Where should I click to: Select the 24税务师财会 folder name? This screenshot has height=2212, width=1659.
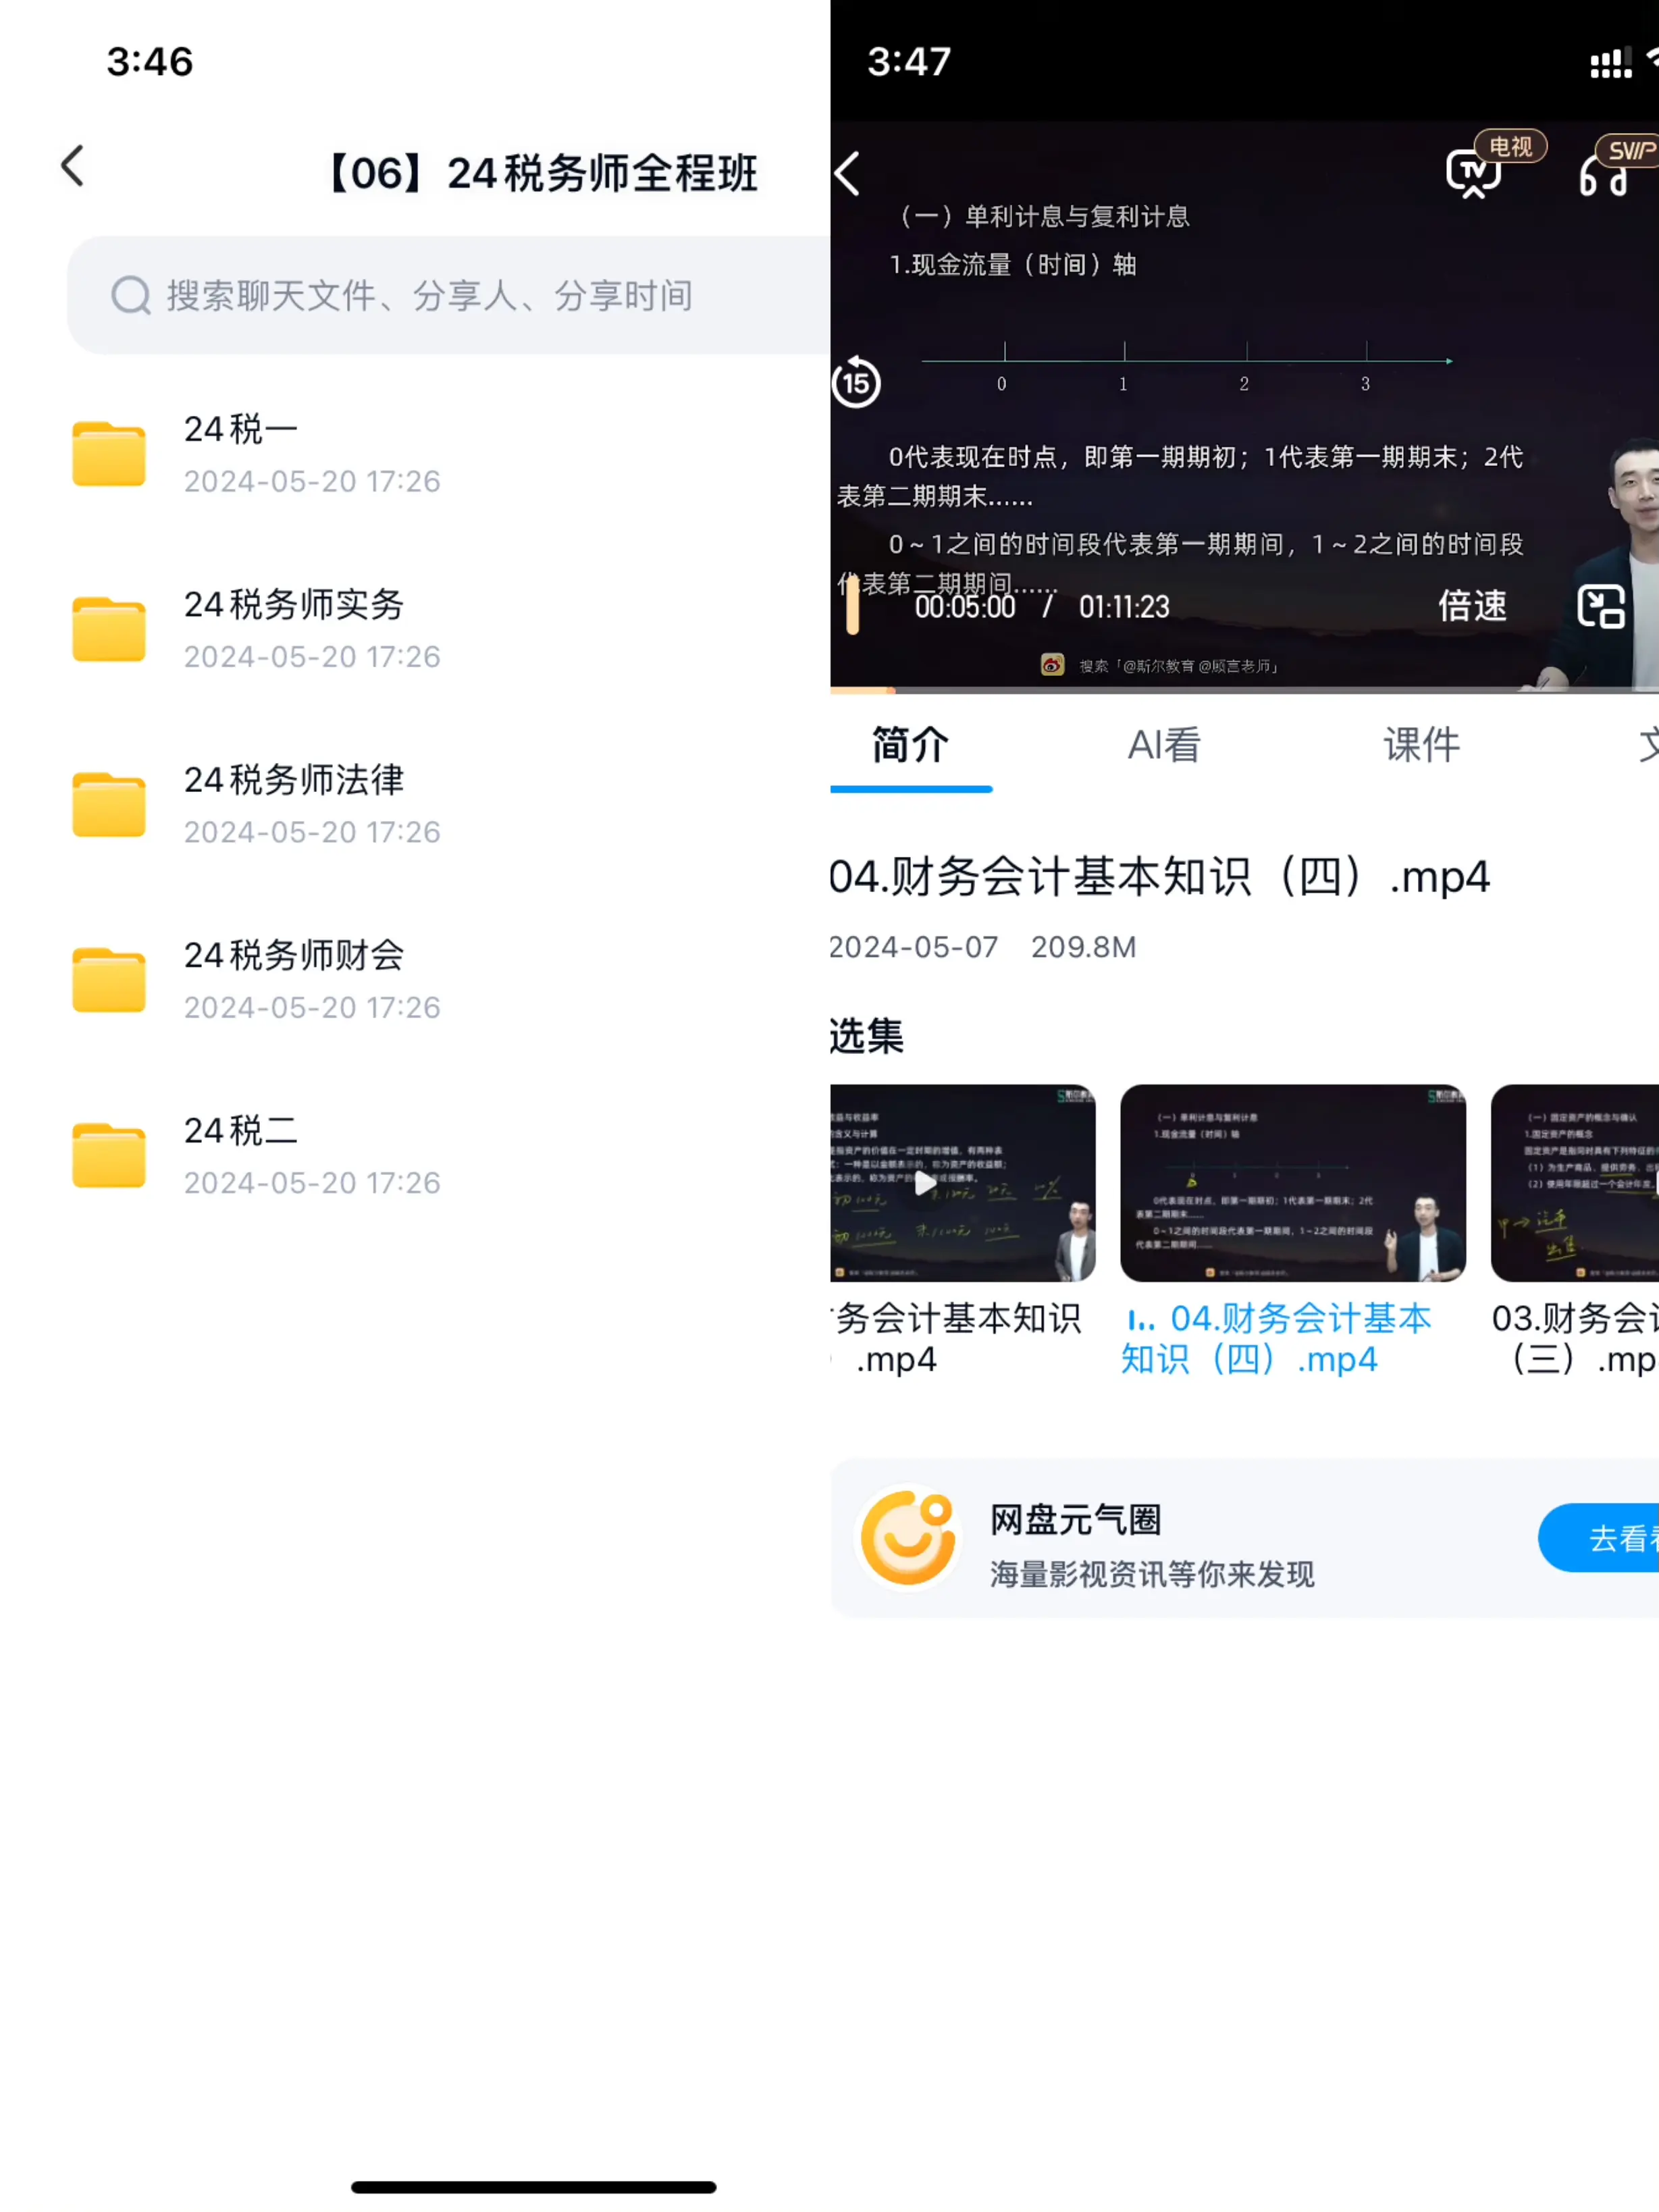[294, 955]
